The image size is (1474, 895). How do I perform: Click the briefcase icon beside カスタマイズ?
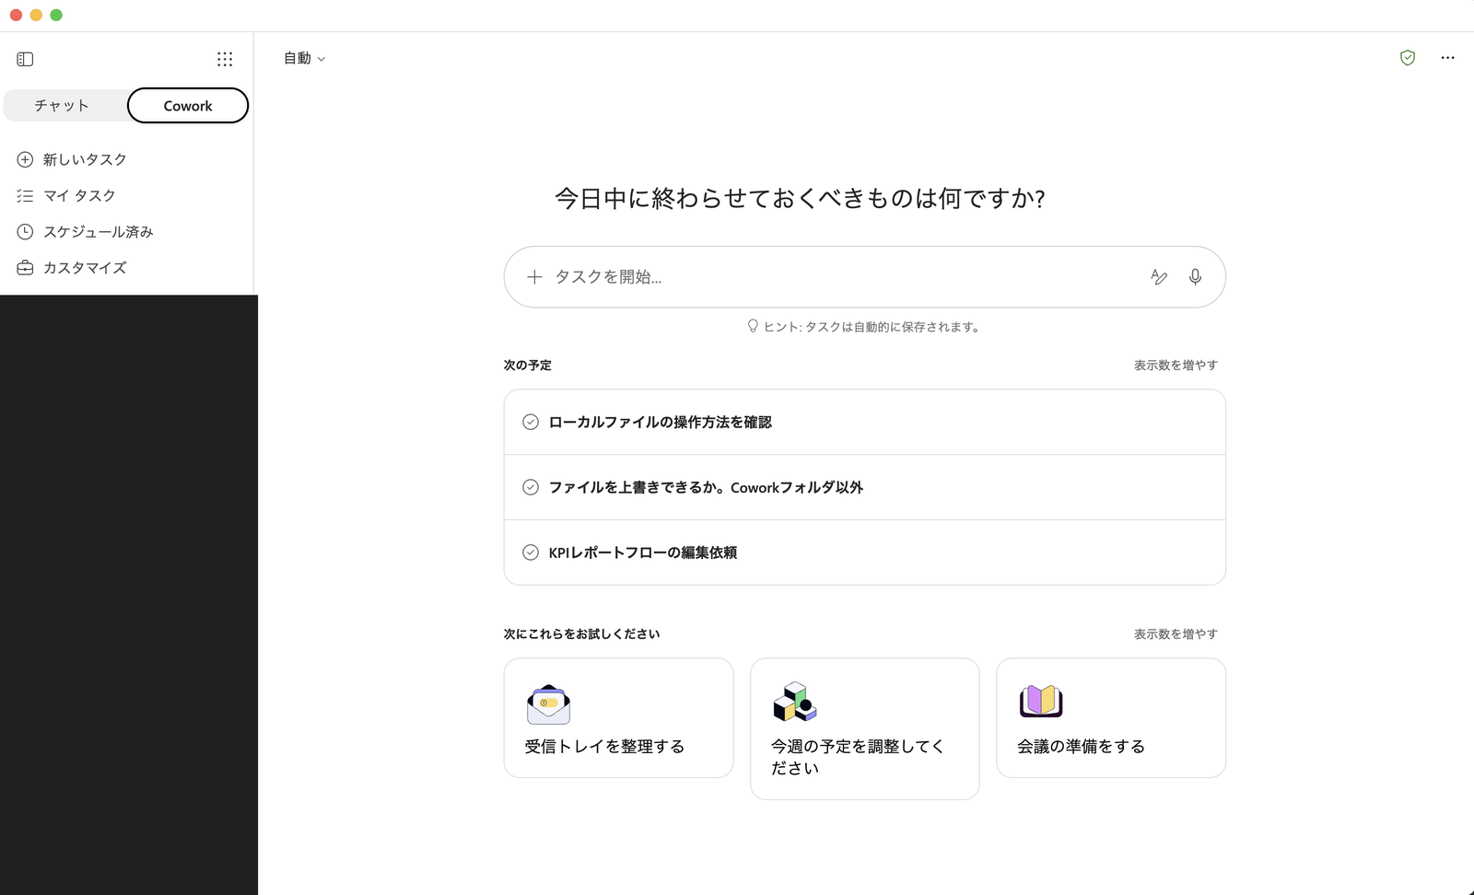point(25,268)
